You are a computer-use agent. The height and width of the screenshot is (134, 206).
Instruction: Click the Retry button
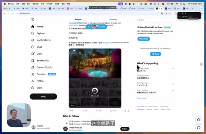click(x=155, y=54)
